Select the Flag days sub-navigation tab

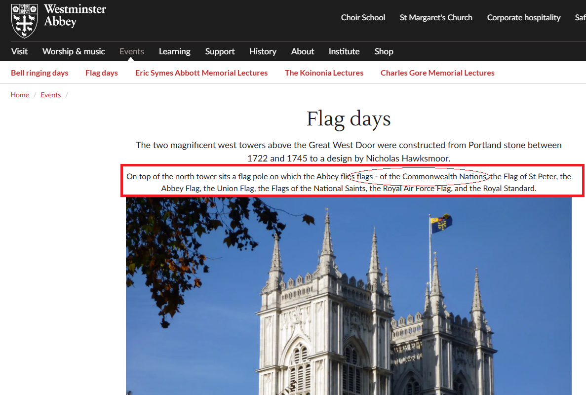pyautogui.click(x=102, y=73)
